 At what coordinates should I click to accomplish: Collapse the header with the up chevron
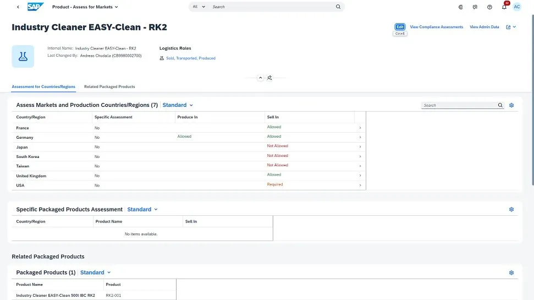point(261,78)
